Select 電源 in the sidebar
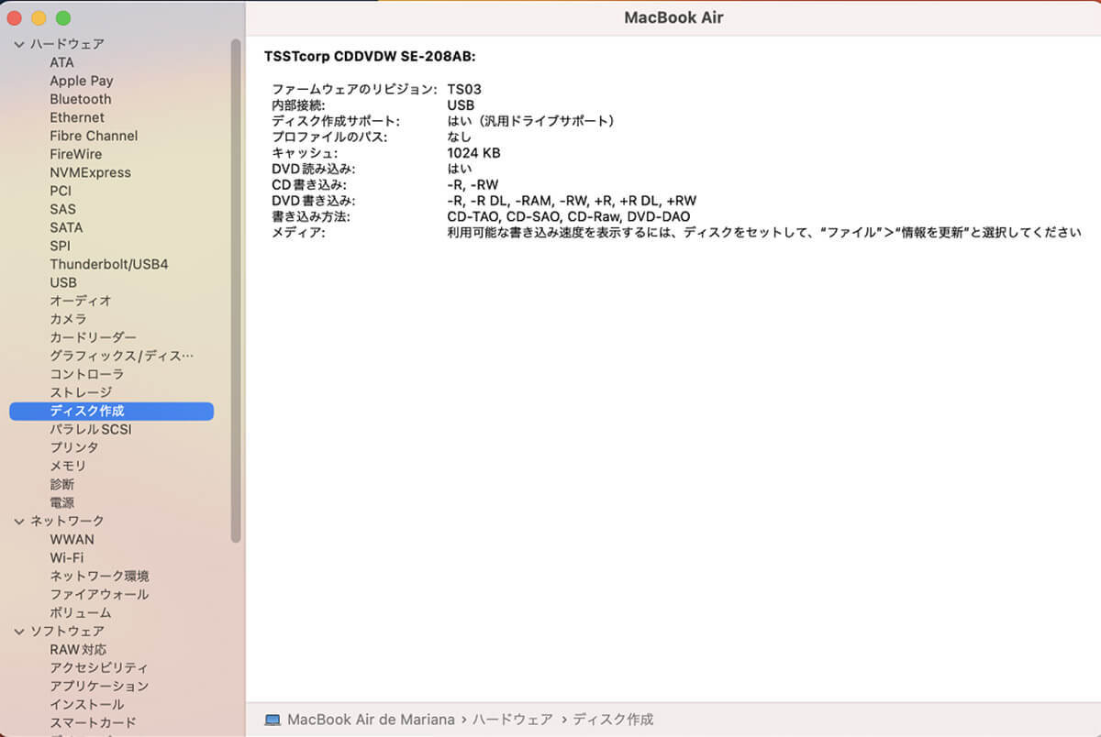 [62, 502]
